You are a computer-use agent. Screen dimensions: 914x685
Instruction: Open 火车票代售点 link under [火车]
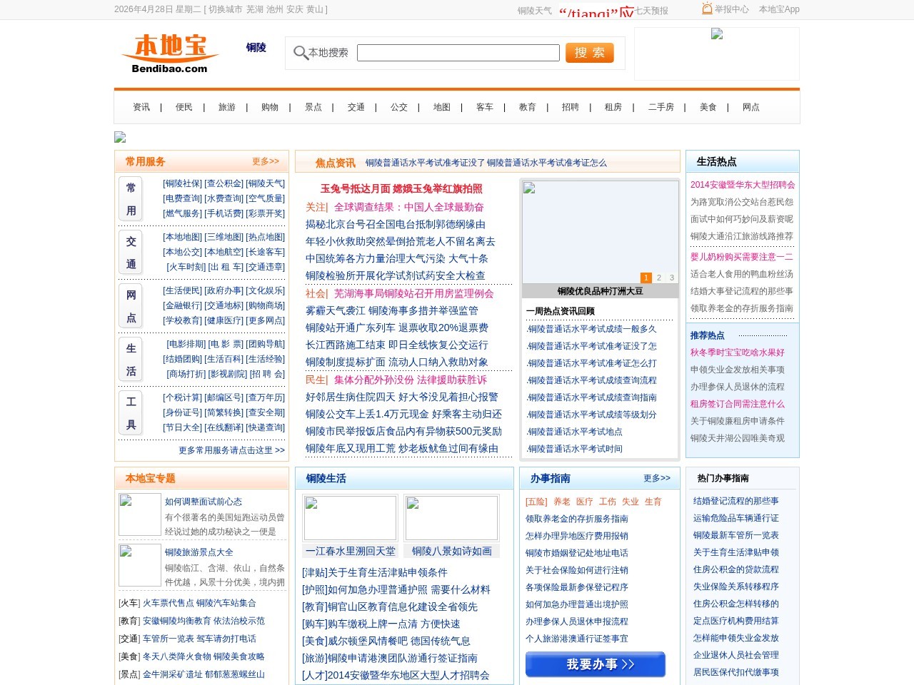point(169,603)
